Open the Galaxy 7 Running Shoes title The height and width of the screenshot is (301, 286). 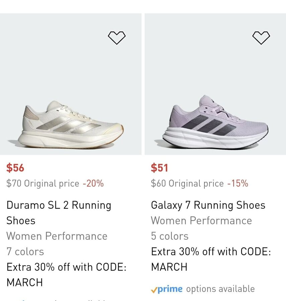[208, 205]
